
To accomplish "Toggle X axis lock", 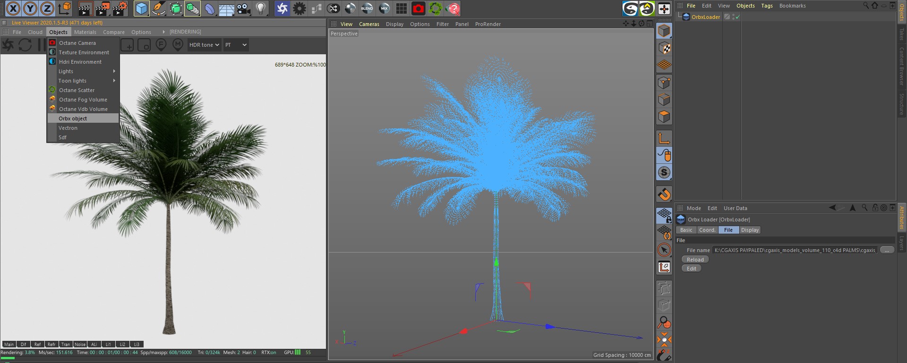I will tap(13, 8).
